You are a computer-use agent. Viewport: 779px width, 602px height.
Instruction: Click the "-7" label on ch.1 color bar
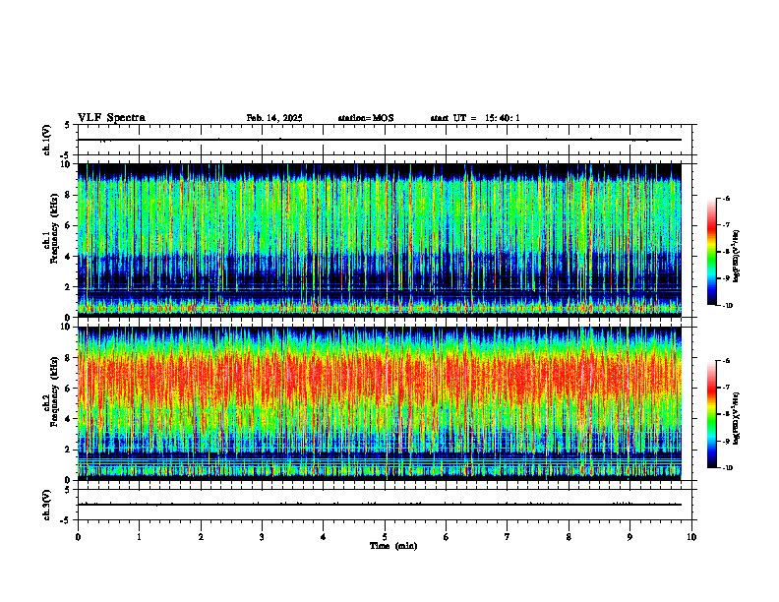(x=726, y=225)
